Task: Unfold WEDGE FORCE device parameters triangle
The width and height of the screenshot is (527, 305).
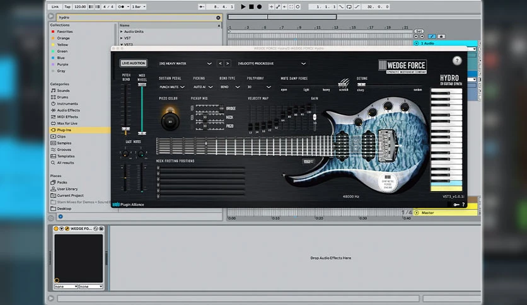Action: click(62, 229)
